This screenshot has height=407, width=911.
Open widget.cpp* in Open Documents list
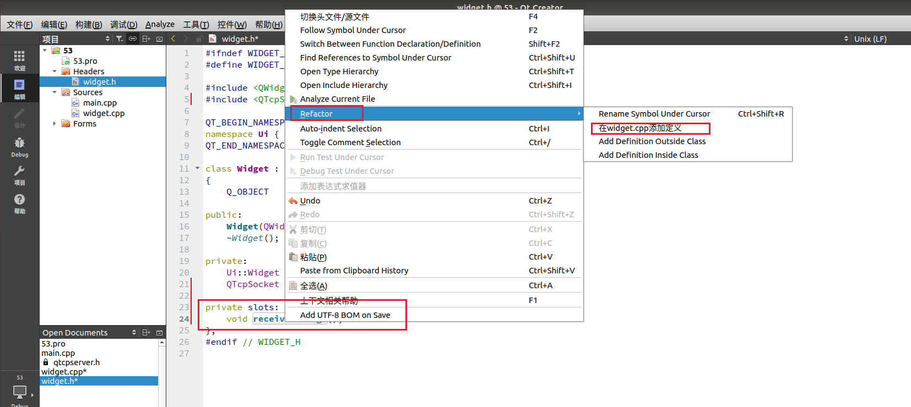(64, 372)
